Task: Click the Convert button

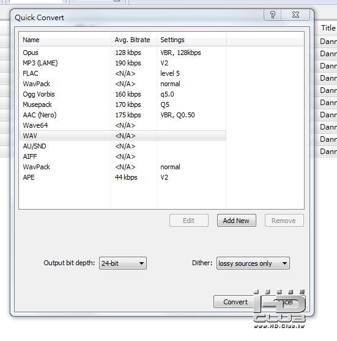Action: click(235, 302)
